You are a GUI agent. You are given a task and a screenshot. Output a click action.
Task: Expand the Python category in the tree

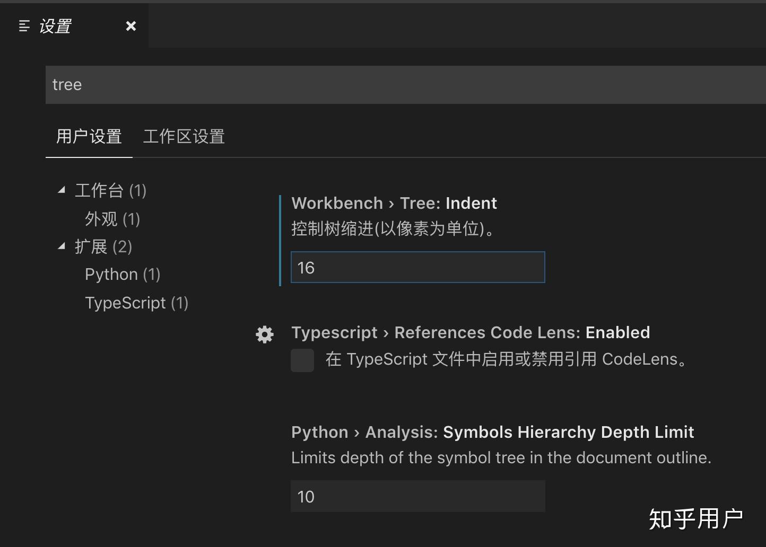coord(123,274)
